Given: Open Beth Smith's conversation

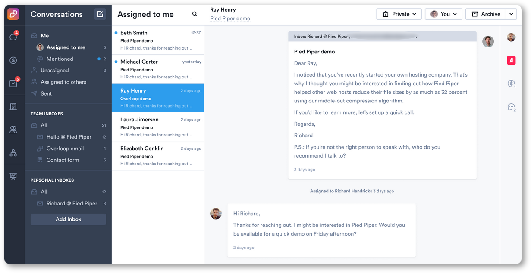Looking at the screenshot, I should [158, 40].
